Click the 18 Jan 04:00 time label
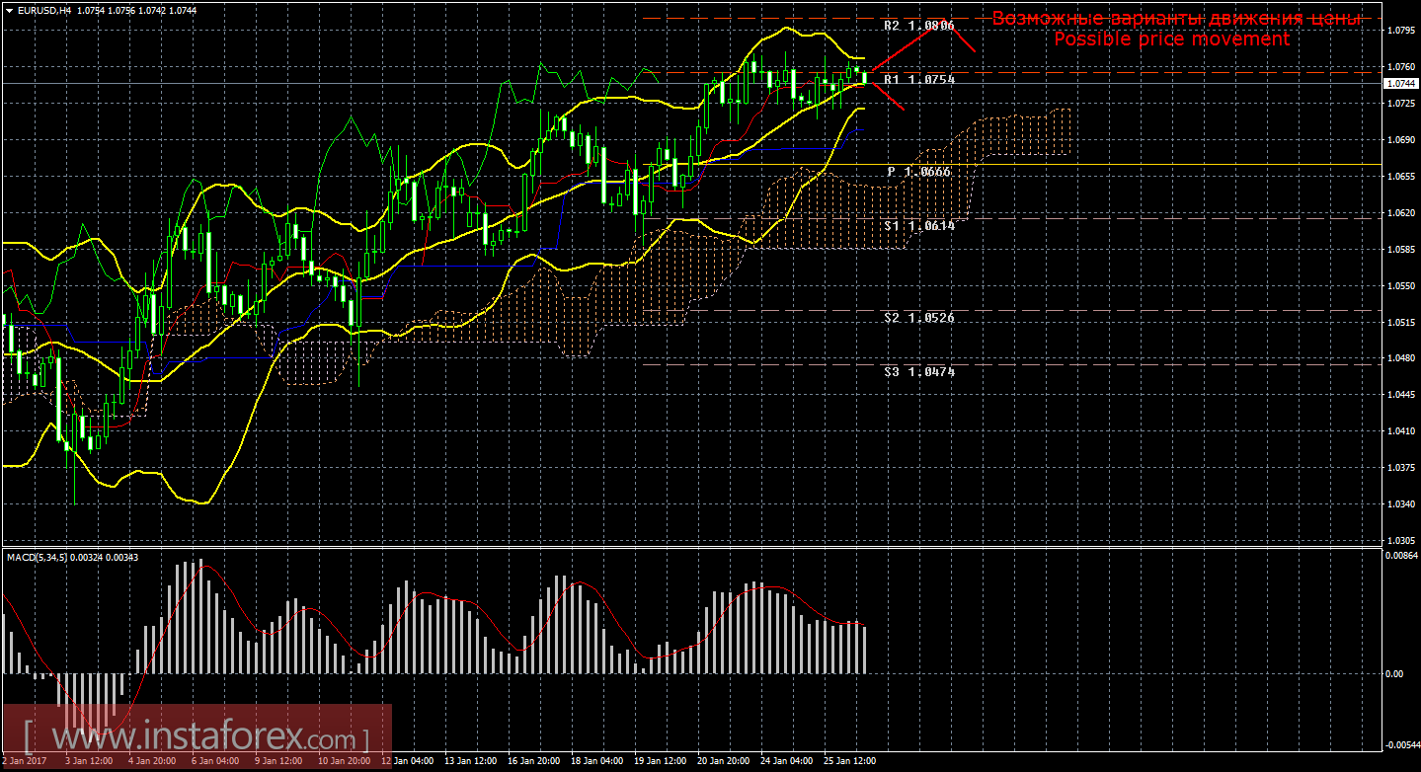This screenshot has height=772, width=1421. 597,761
